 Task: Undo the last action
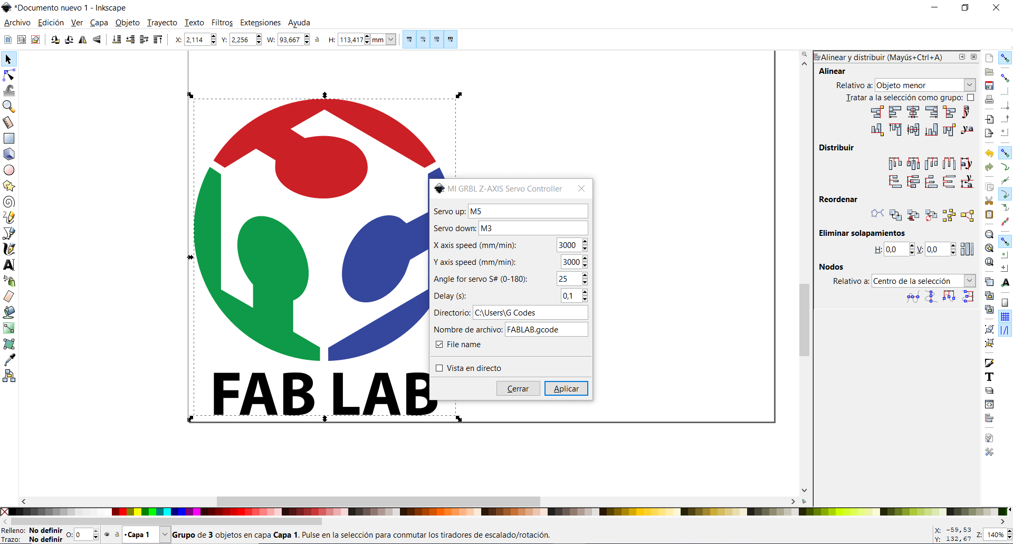989,153
